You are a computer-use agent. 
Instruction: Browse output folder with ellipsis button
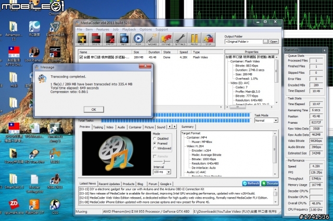265,42
